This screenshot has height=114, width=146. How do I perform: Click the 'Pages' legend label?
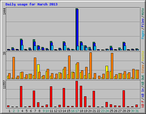[143, 35]
